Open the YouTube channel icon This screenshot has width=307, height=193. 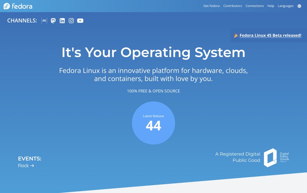(80, 21)
